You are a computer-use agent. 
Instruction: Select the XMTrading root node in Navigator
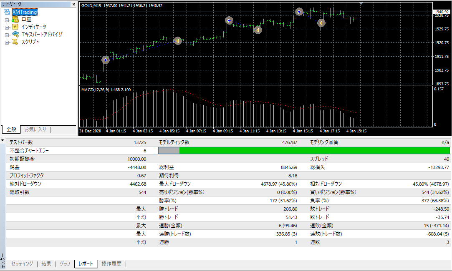[25, 12]
